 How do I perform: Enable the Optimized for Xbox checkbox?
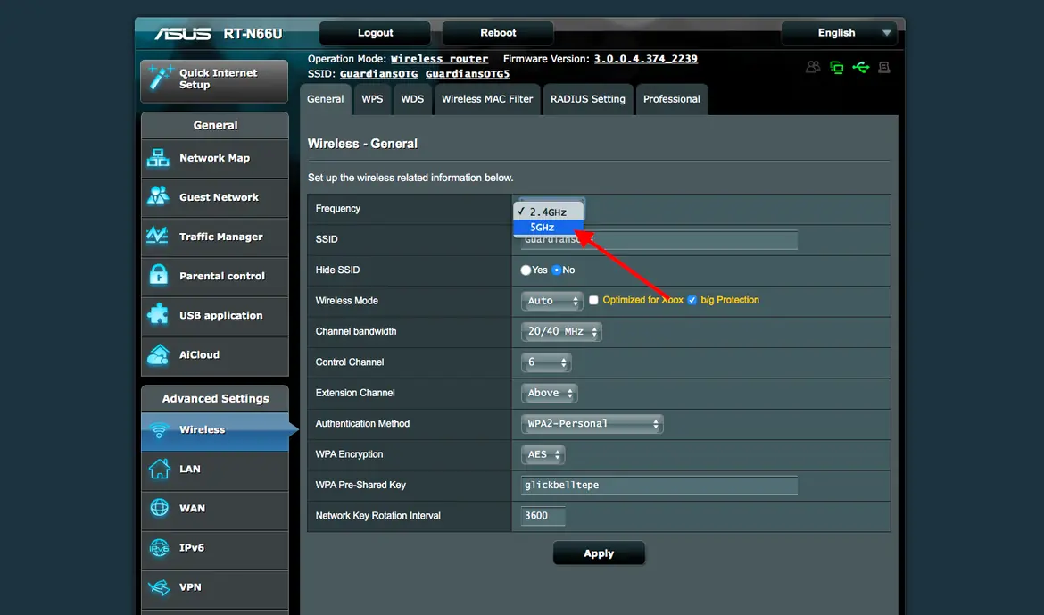coord(593,301)
